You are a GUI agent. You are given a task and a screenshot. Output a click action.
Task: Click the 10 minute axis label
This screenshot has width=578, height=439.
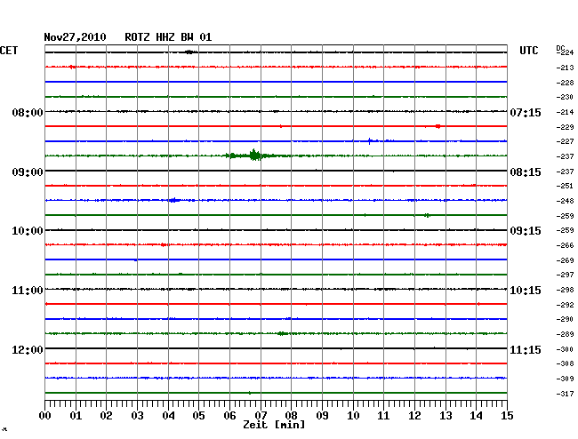click(x=353, y=416)
